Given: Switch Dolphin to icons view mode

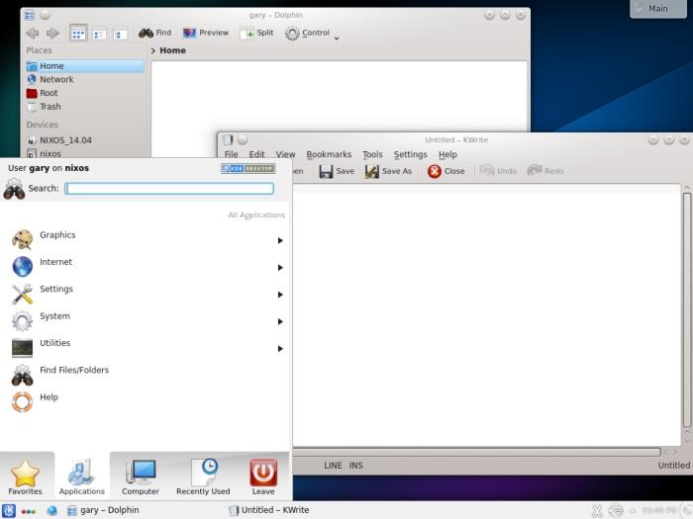Looking at the screenshot, I should 78,33.
